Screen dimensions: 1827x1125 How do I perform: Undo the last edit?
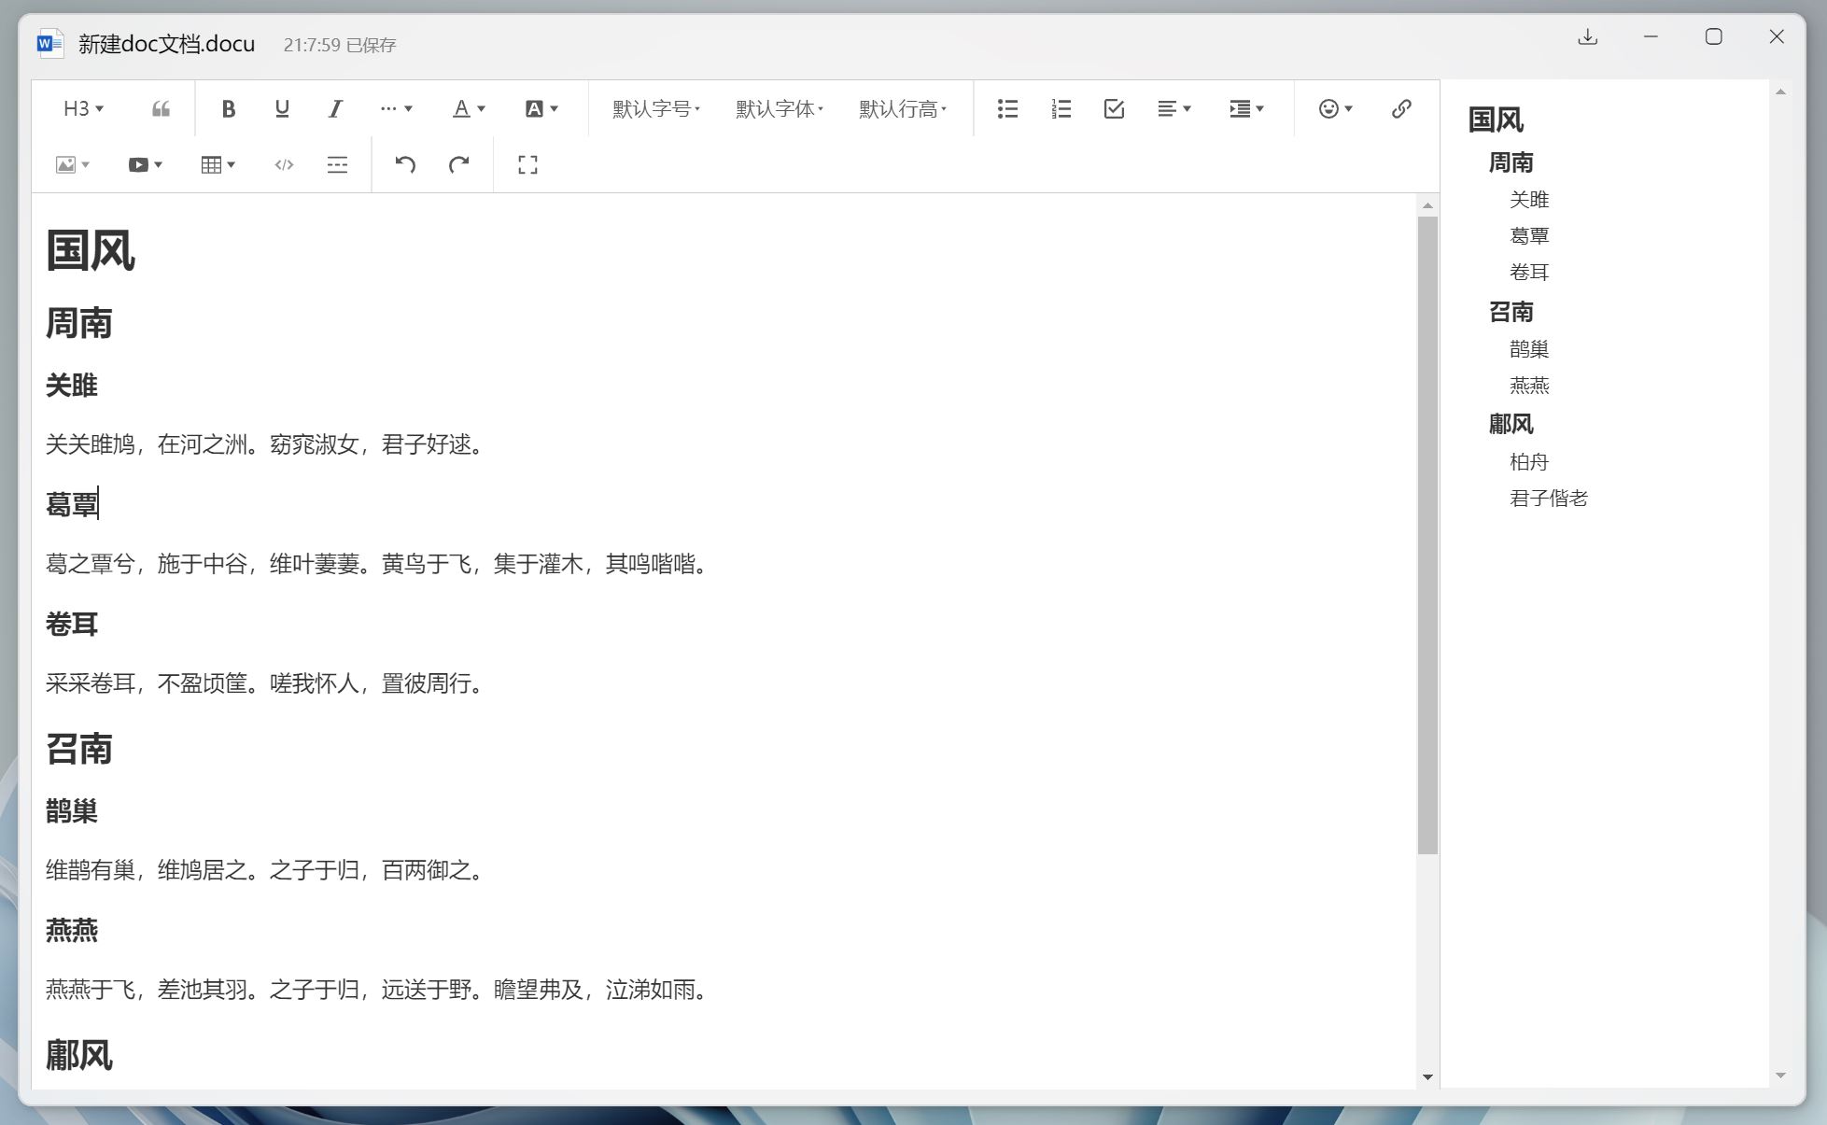tap(404, 164)
